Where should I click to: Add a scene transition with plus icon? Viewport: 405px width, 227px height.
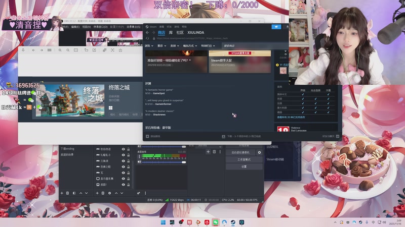pyautogui.click(x=208, y=152)
